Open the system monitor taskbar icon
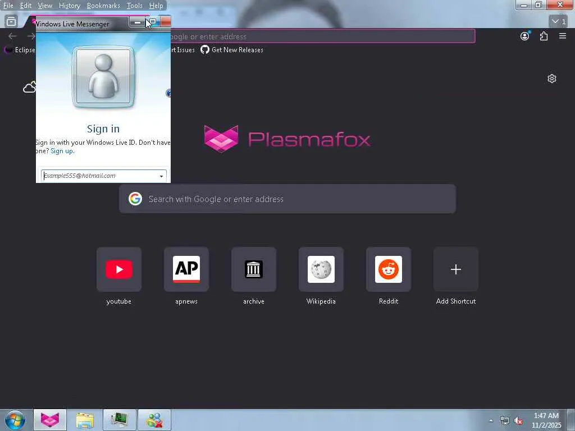 [x=120, y=420]
